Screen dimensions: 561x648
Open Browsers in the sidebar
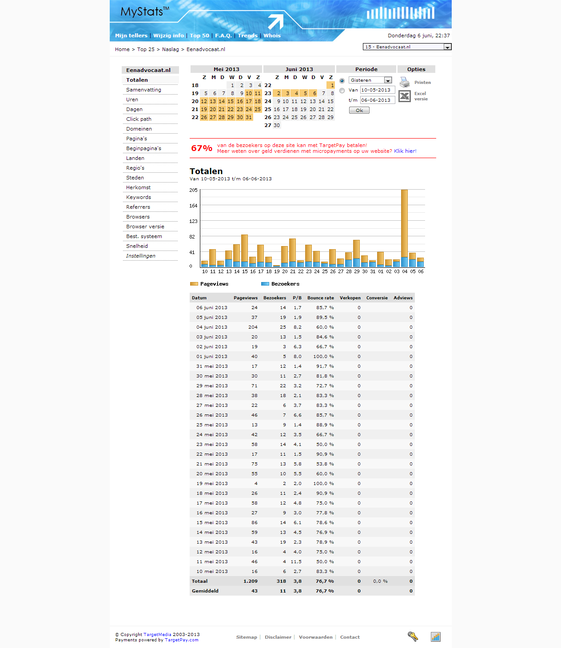click(x=138, y=217)
